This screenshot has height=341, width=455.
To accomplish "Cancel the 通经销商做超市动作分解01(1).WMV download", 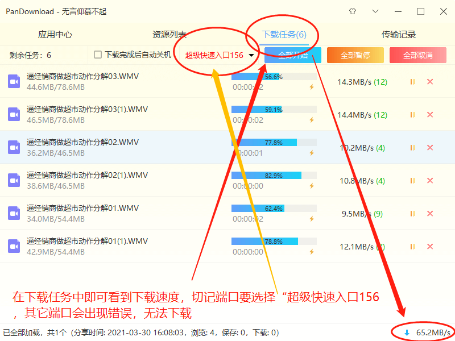I will tap(430, 247).
